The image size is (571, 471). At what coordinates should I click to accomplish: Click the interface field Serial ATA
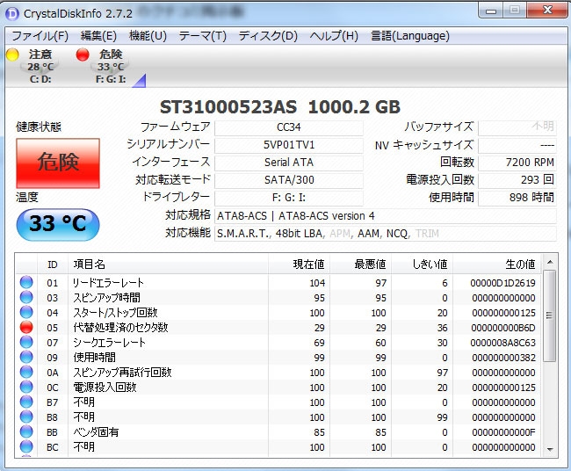(x=289, y=163)
